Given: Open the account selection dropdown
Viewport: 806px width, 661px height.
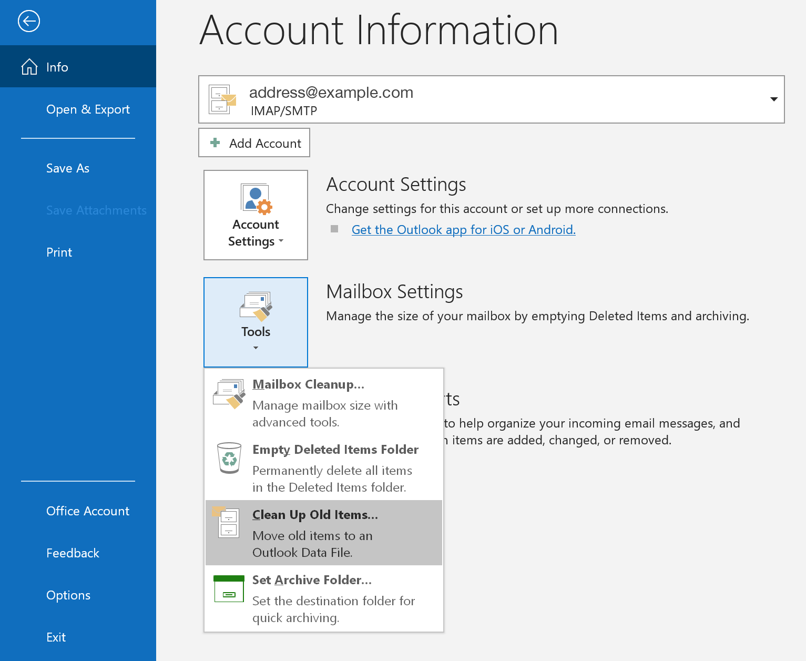Looking at the screenshot, I should coord(773,99).
